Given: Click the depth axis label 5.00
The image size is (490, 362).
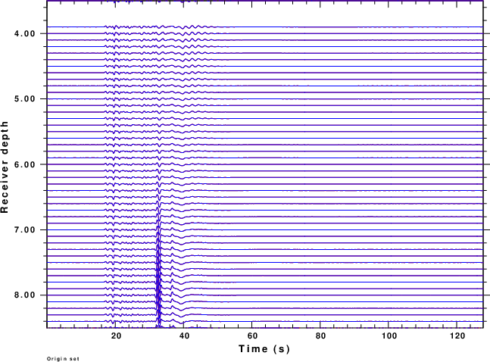Looking at the screenshot, I should point(25,98).
